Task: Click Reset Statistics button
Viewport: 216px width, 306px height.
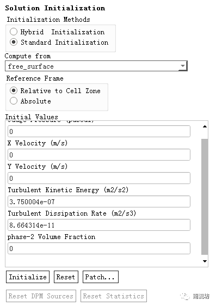Action: (114, 296)
